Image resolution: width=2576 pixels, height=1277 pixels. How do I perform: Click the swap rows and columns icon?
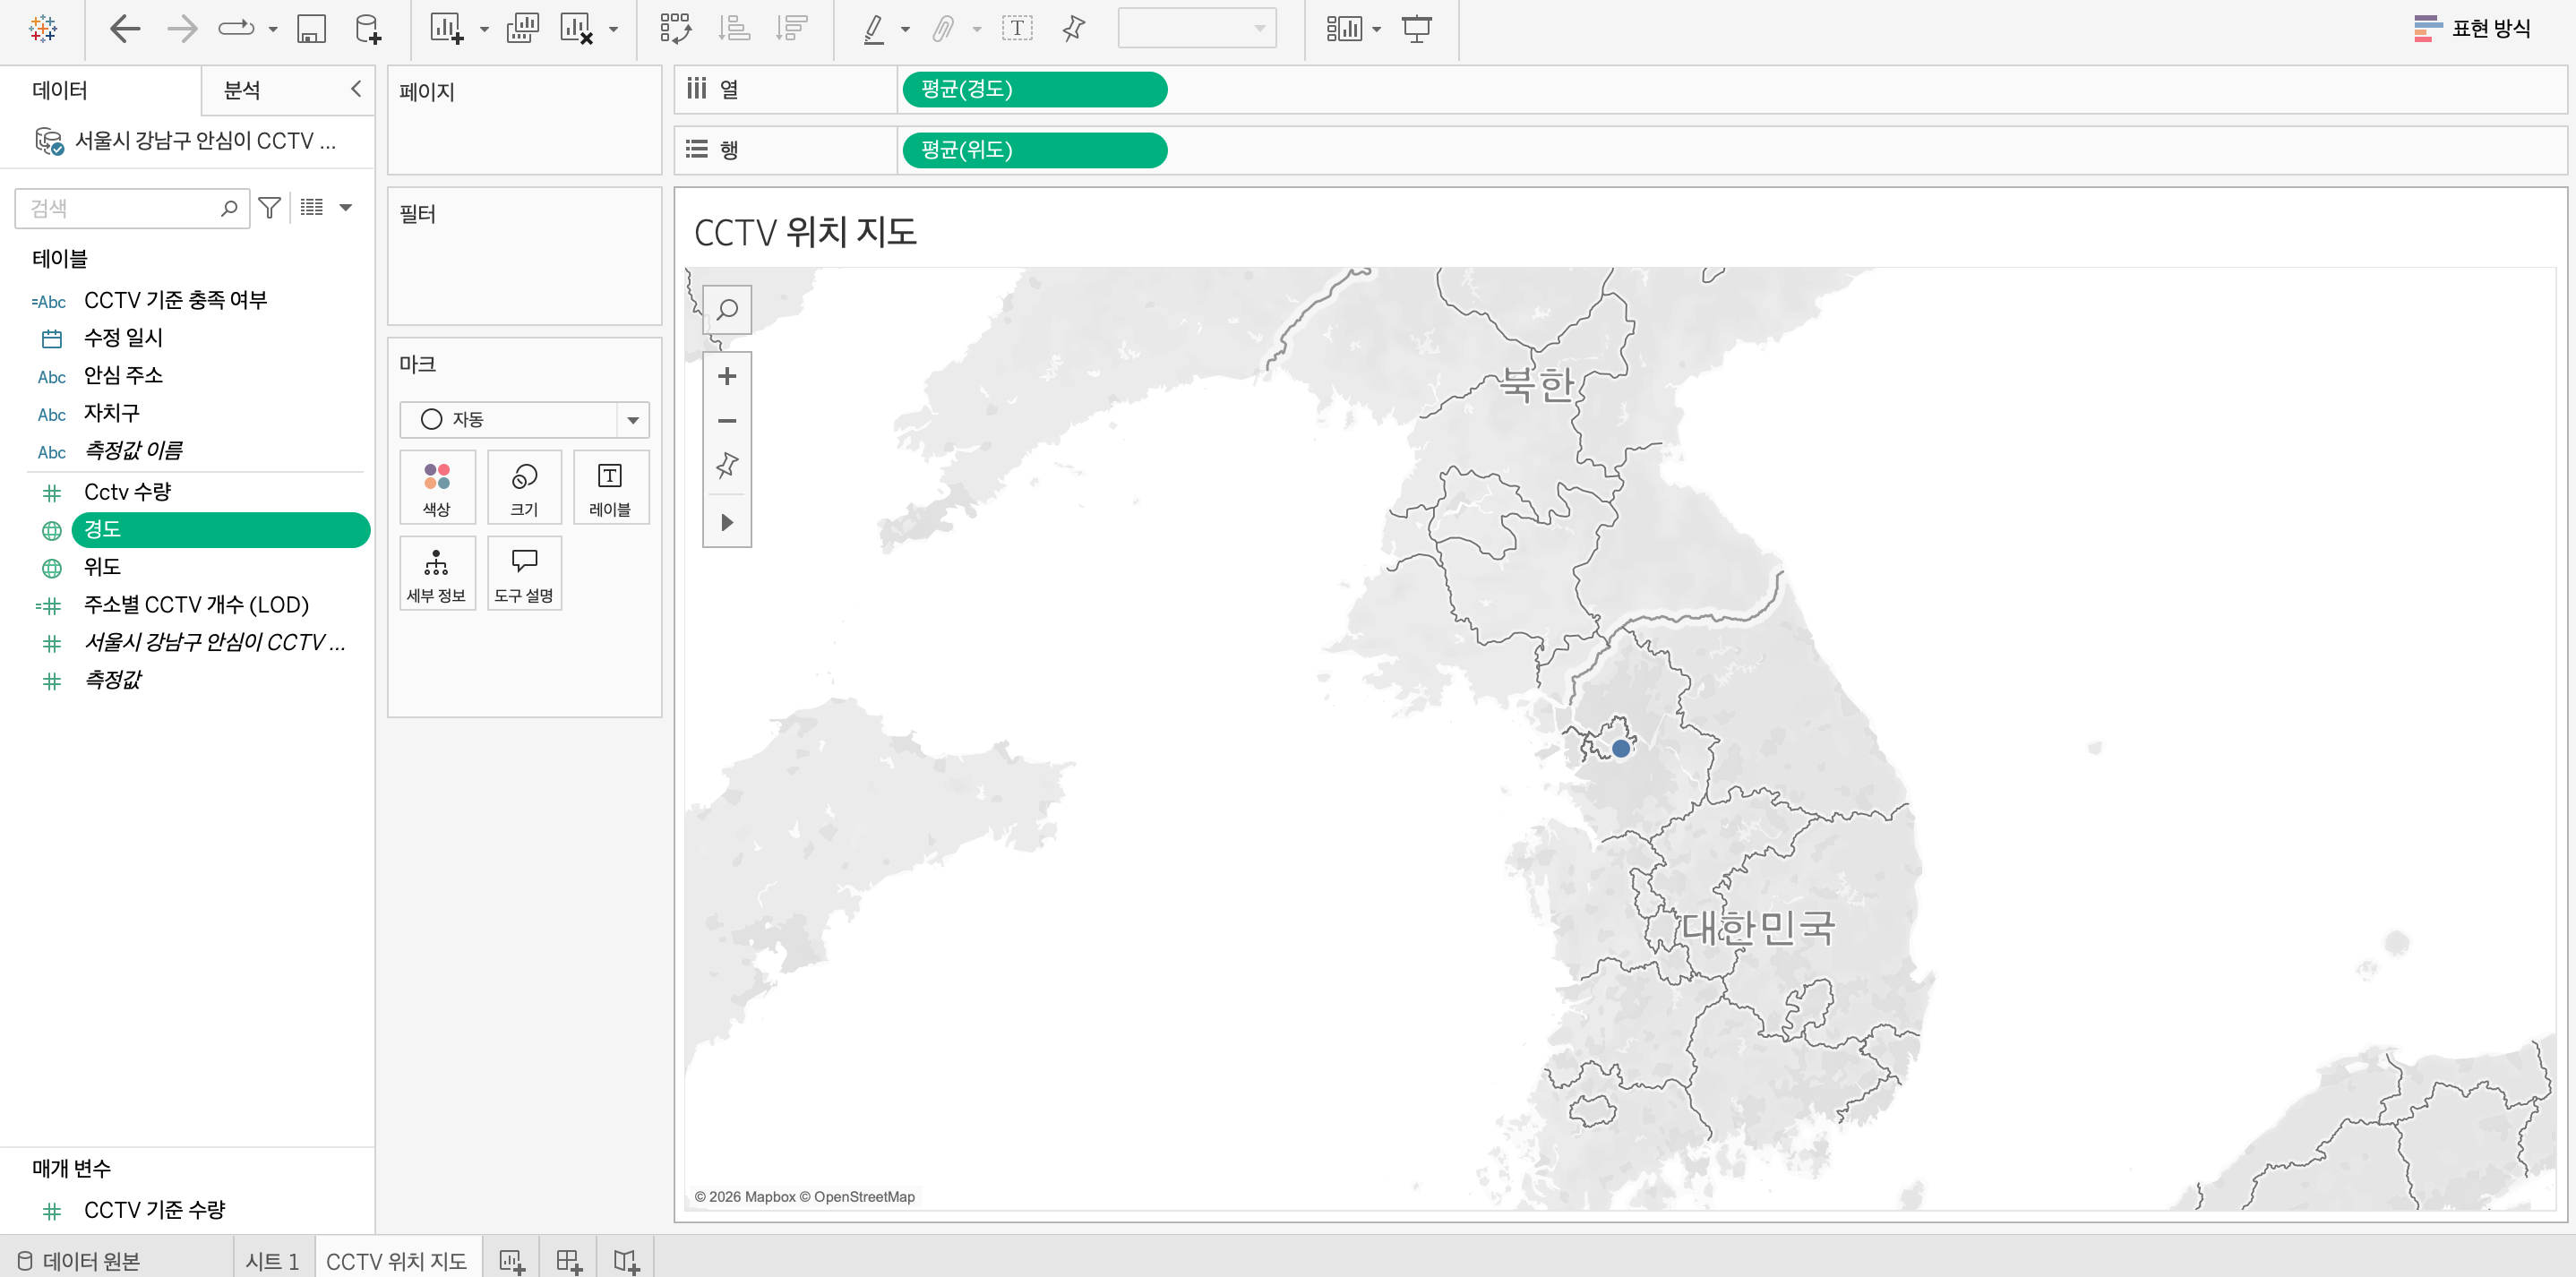[x=675, y=29]
